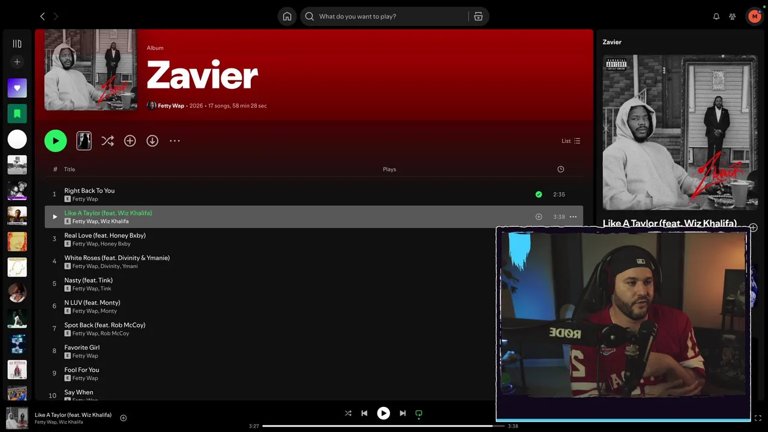Select the track Favorite Girl
768x432 pixels.
coord(82,347)
